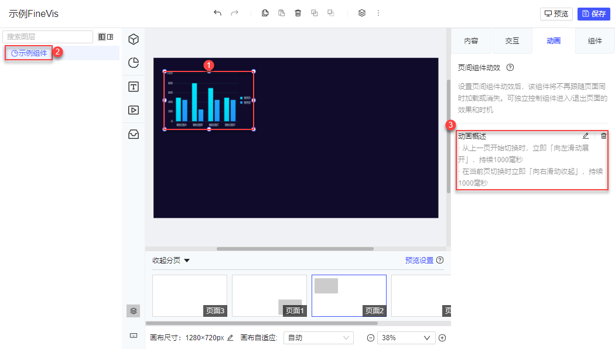Click the 保存 save button

(x=594, y=13)
